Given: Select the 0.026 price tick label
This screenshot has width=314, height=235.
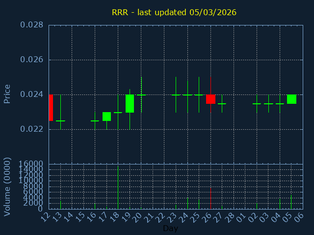Looking at the screenshot, I should [x=31, y=60].
